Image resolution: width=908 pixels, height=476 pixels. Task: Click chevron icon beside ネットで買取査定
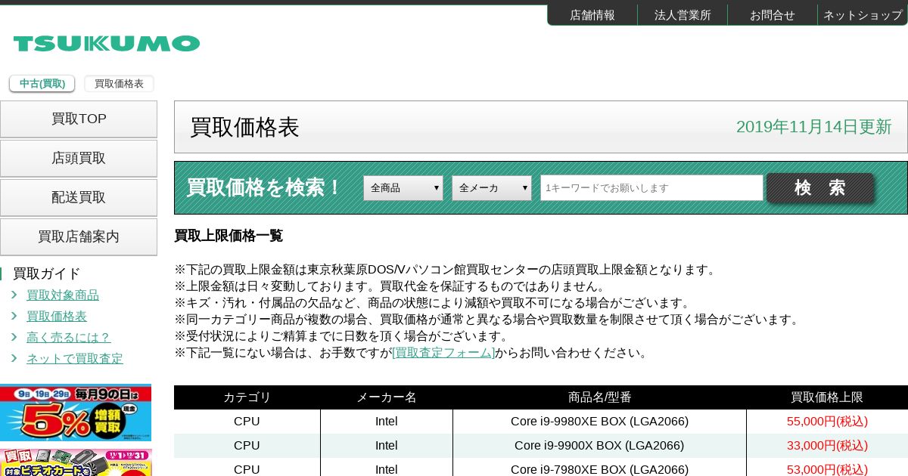click(14, 358)
